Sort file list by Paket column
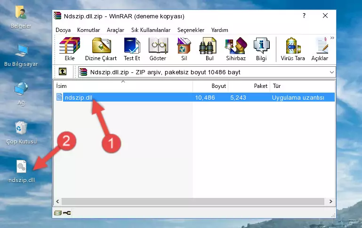Image resolution: width=362 pixels, height=228 pixels. pos(249,86)
